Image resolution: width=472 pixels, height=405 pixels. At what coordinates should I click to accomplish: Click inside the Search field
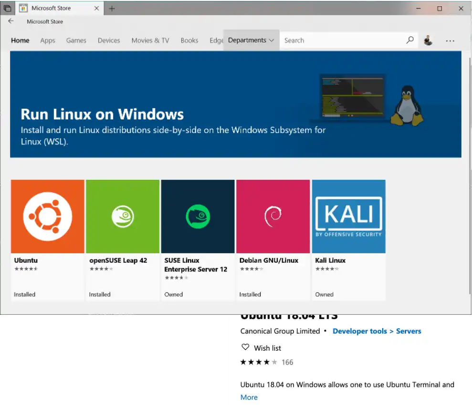334,40
